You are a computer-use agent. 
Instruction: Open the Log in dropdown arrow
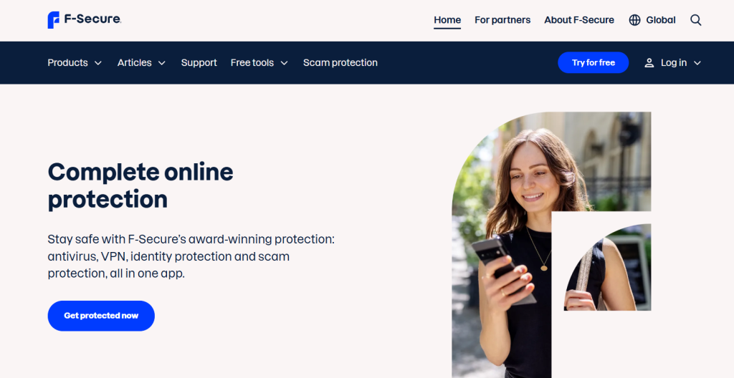pyautogui.click(x=697, y=63)
